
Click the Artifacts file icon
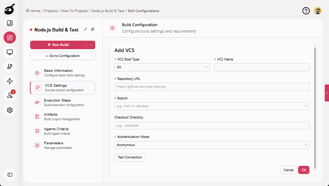37,117
